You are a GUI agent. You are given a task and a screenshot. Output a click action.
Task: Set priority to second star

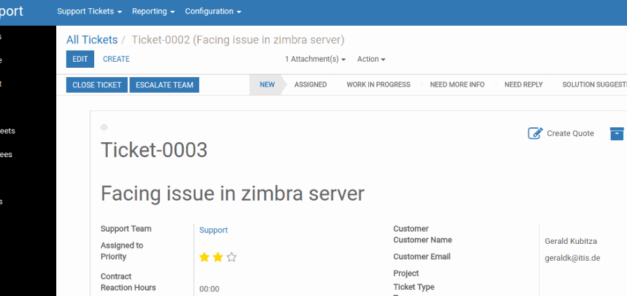pos(218,257)
